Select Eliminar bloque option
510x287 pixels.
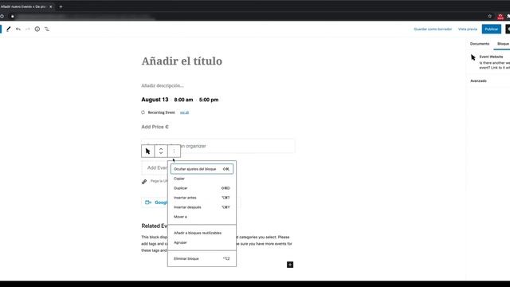pos(202,258)
